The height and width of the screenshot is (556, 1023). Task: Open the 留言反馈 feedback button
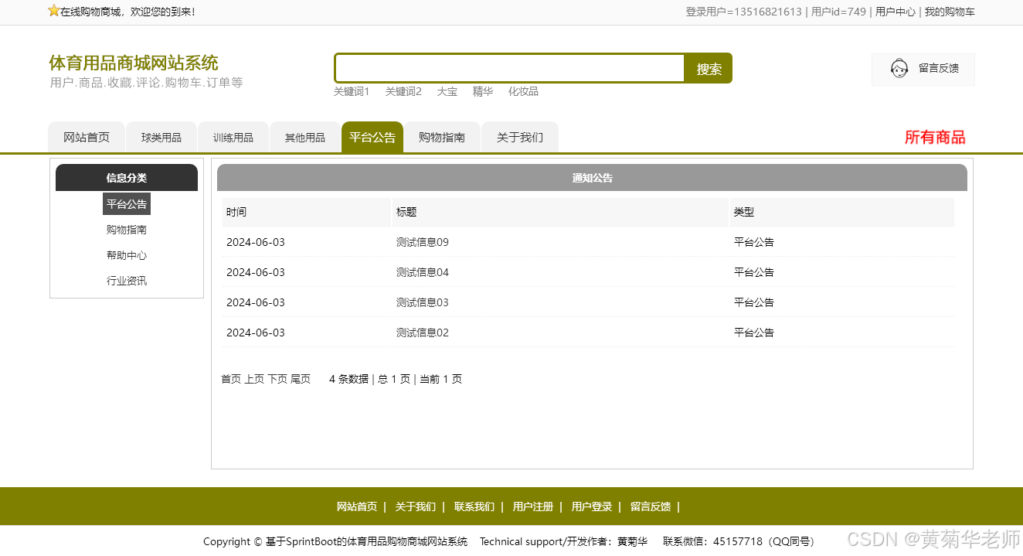coord(923,69)
